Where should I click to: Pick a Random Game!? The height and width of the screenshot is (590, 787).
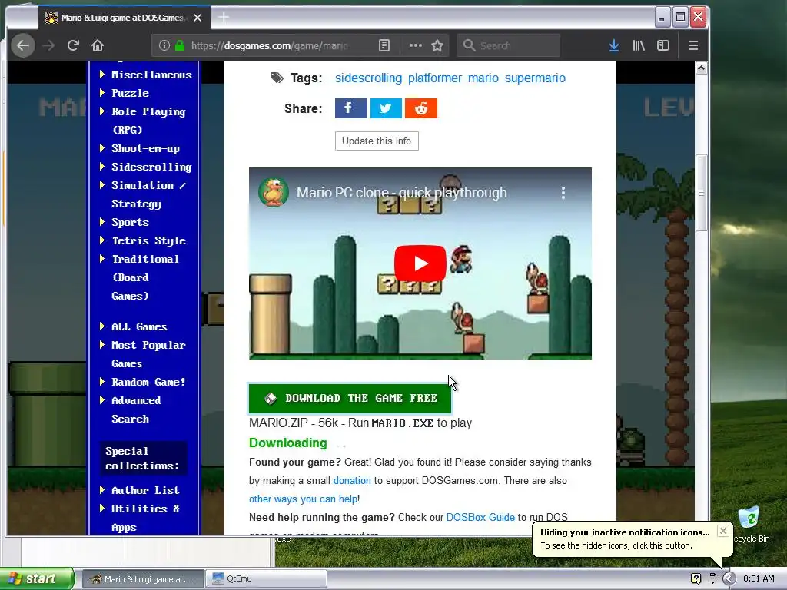tap(148, 383)
